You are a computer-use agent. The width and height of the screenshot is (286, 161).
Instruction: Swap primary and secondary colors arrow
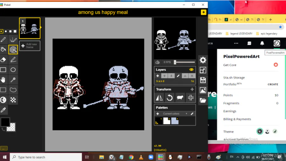pyautogui.click(x=3, y=130)
